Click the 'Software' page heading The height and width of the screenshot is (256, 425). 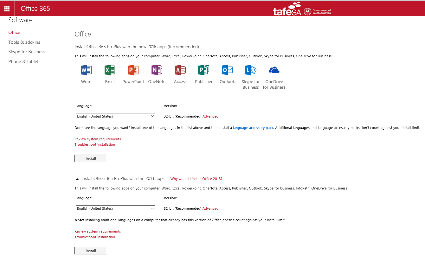click(x=21, y=20)
